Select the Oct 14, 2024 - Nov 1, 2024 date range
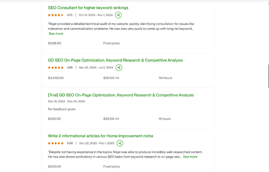The height and width of the screenshot is (172, 269). (96, 15)
